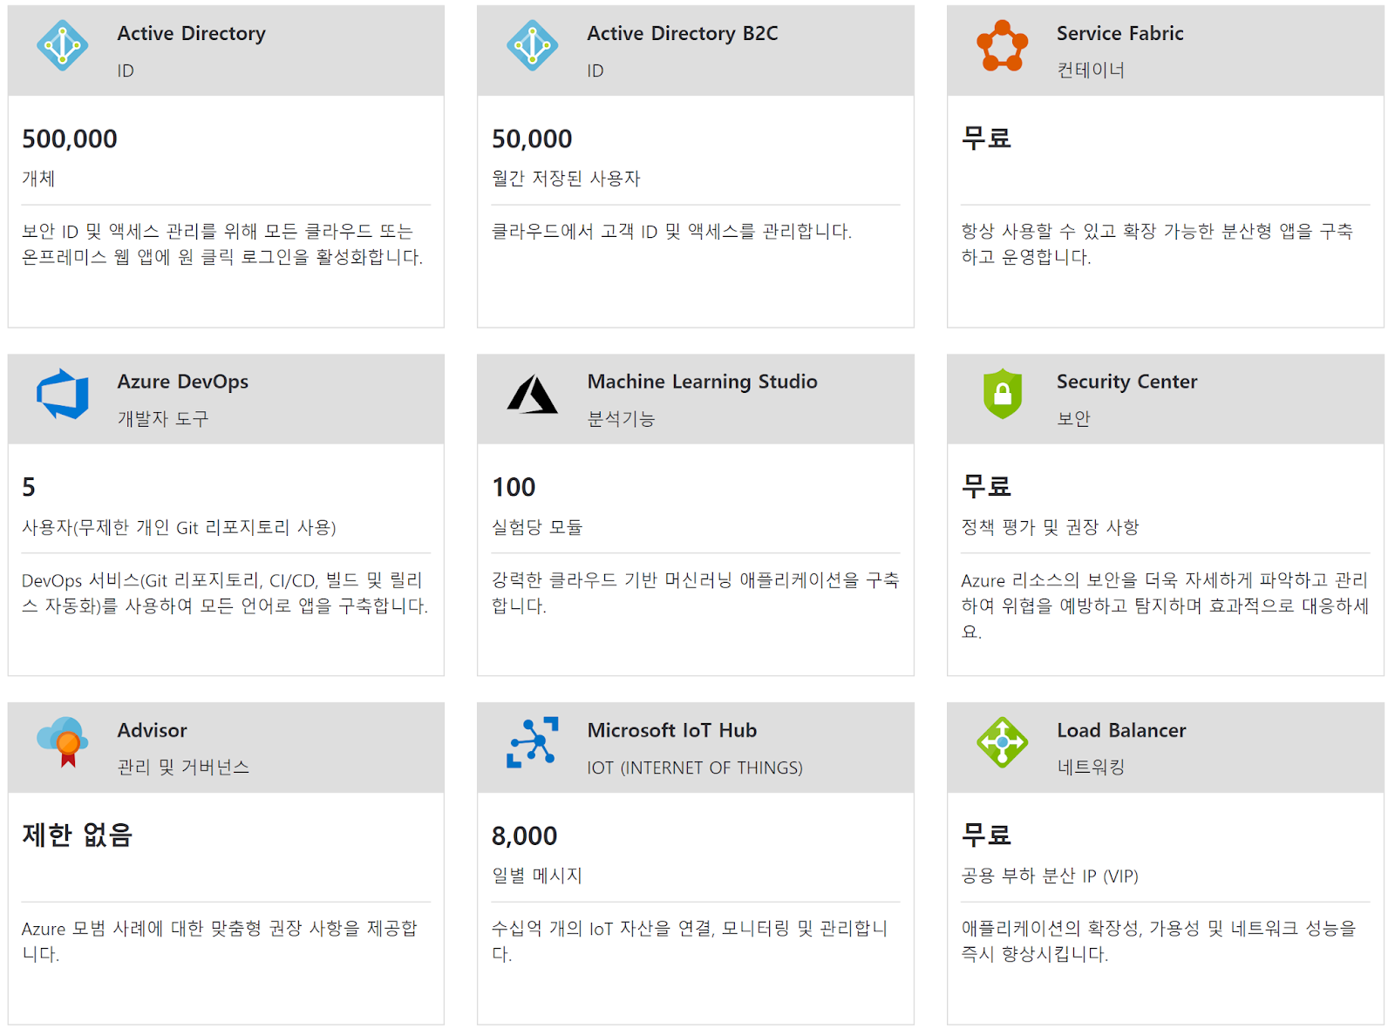Click the Load Balancer description paragraph
Image resolution: width=1395 pixels, height=1035 pixels.
(x=1159, y=941)
